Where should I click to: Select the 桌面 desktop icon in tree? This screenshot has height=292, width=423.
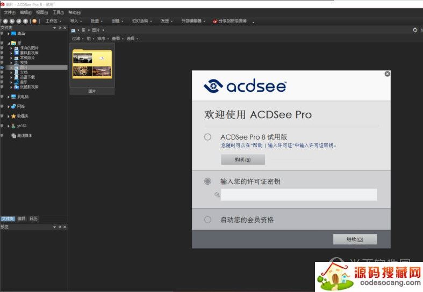pyautogui.click(x=13, y=33)
